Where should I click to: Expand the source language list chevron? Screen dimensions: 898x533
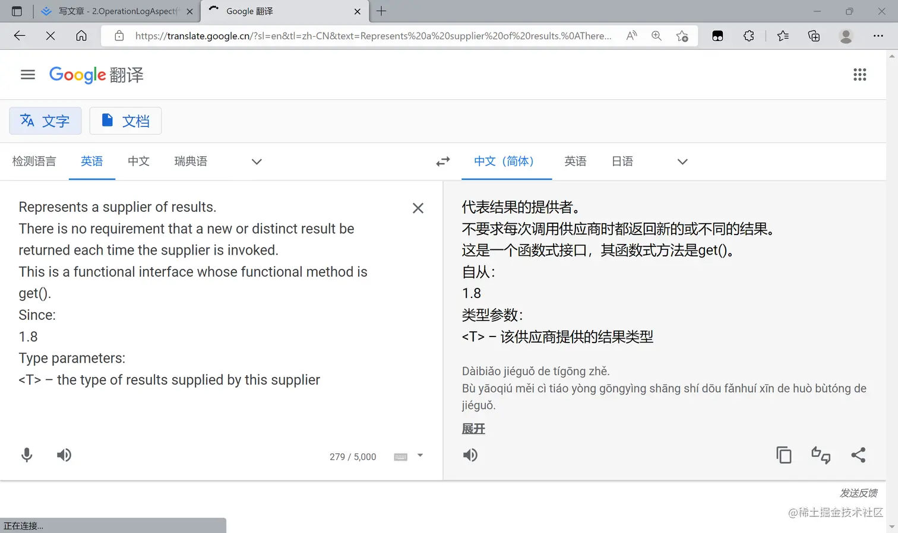coord(257,161)
